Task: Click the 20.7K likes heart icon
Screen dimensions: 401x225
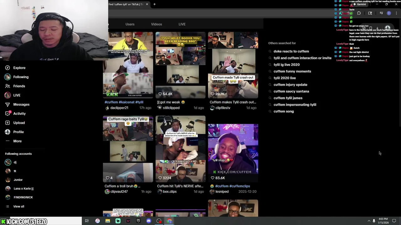Action: (213, 94)
